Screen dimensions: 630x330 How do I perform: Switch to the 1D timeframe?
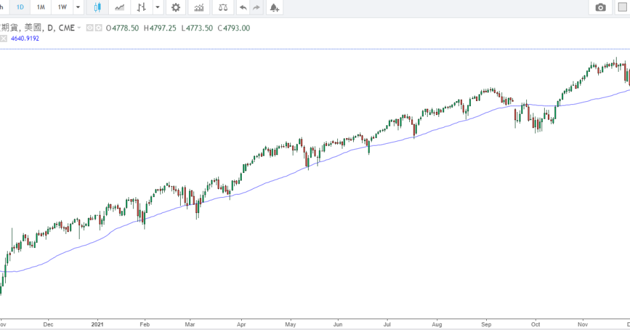(20, 8)
